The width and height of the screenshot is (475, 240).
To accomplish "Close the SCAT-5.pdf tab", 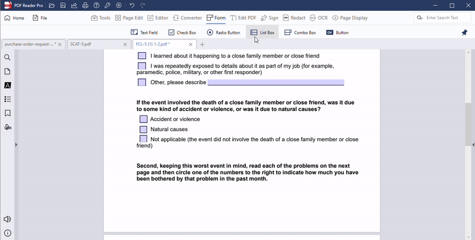I will [125, 44].
